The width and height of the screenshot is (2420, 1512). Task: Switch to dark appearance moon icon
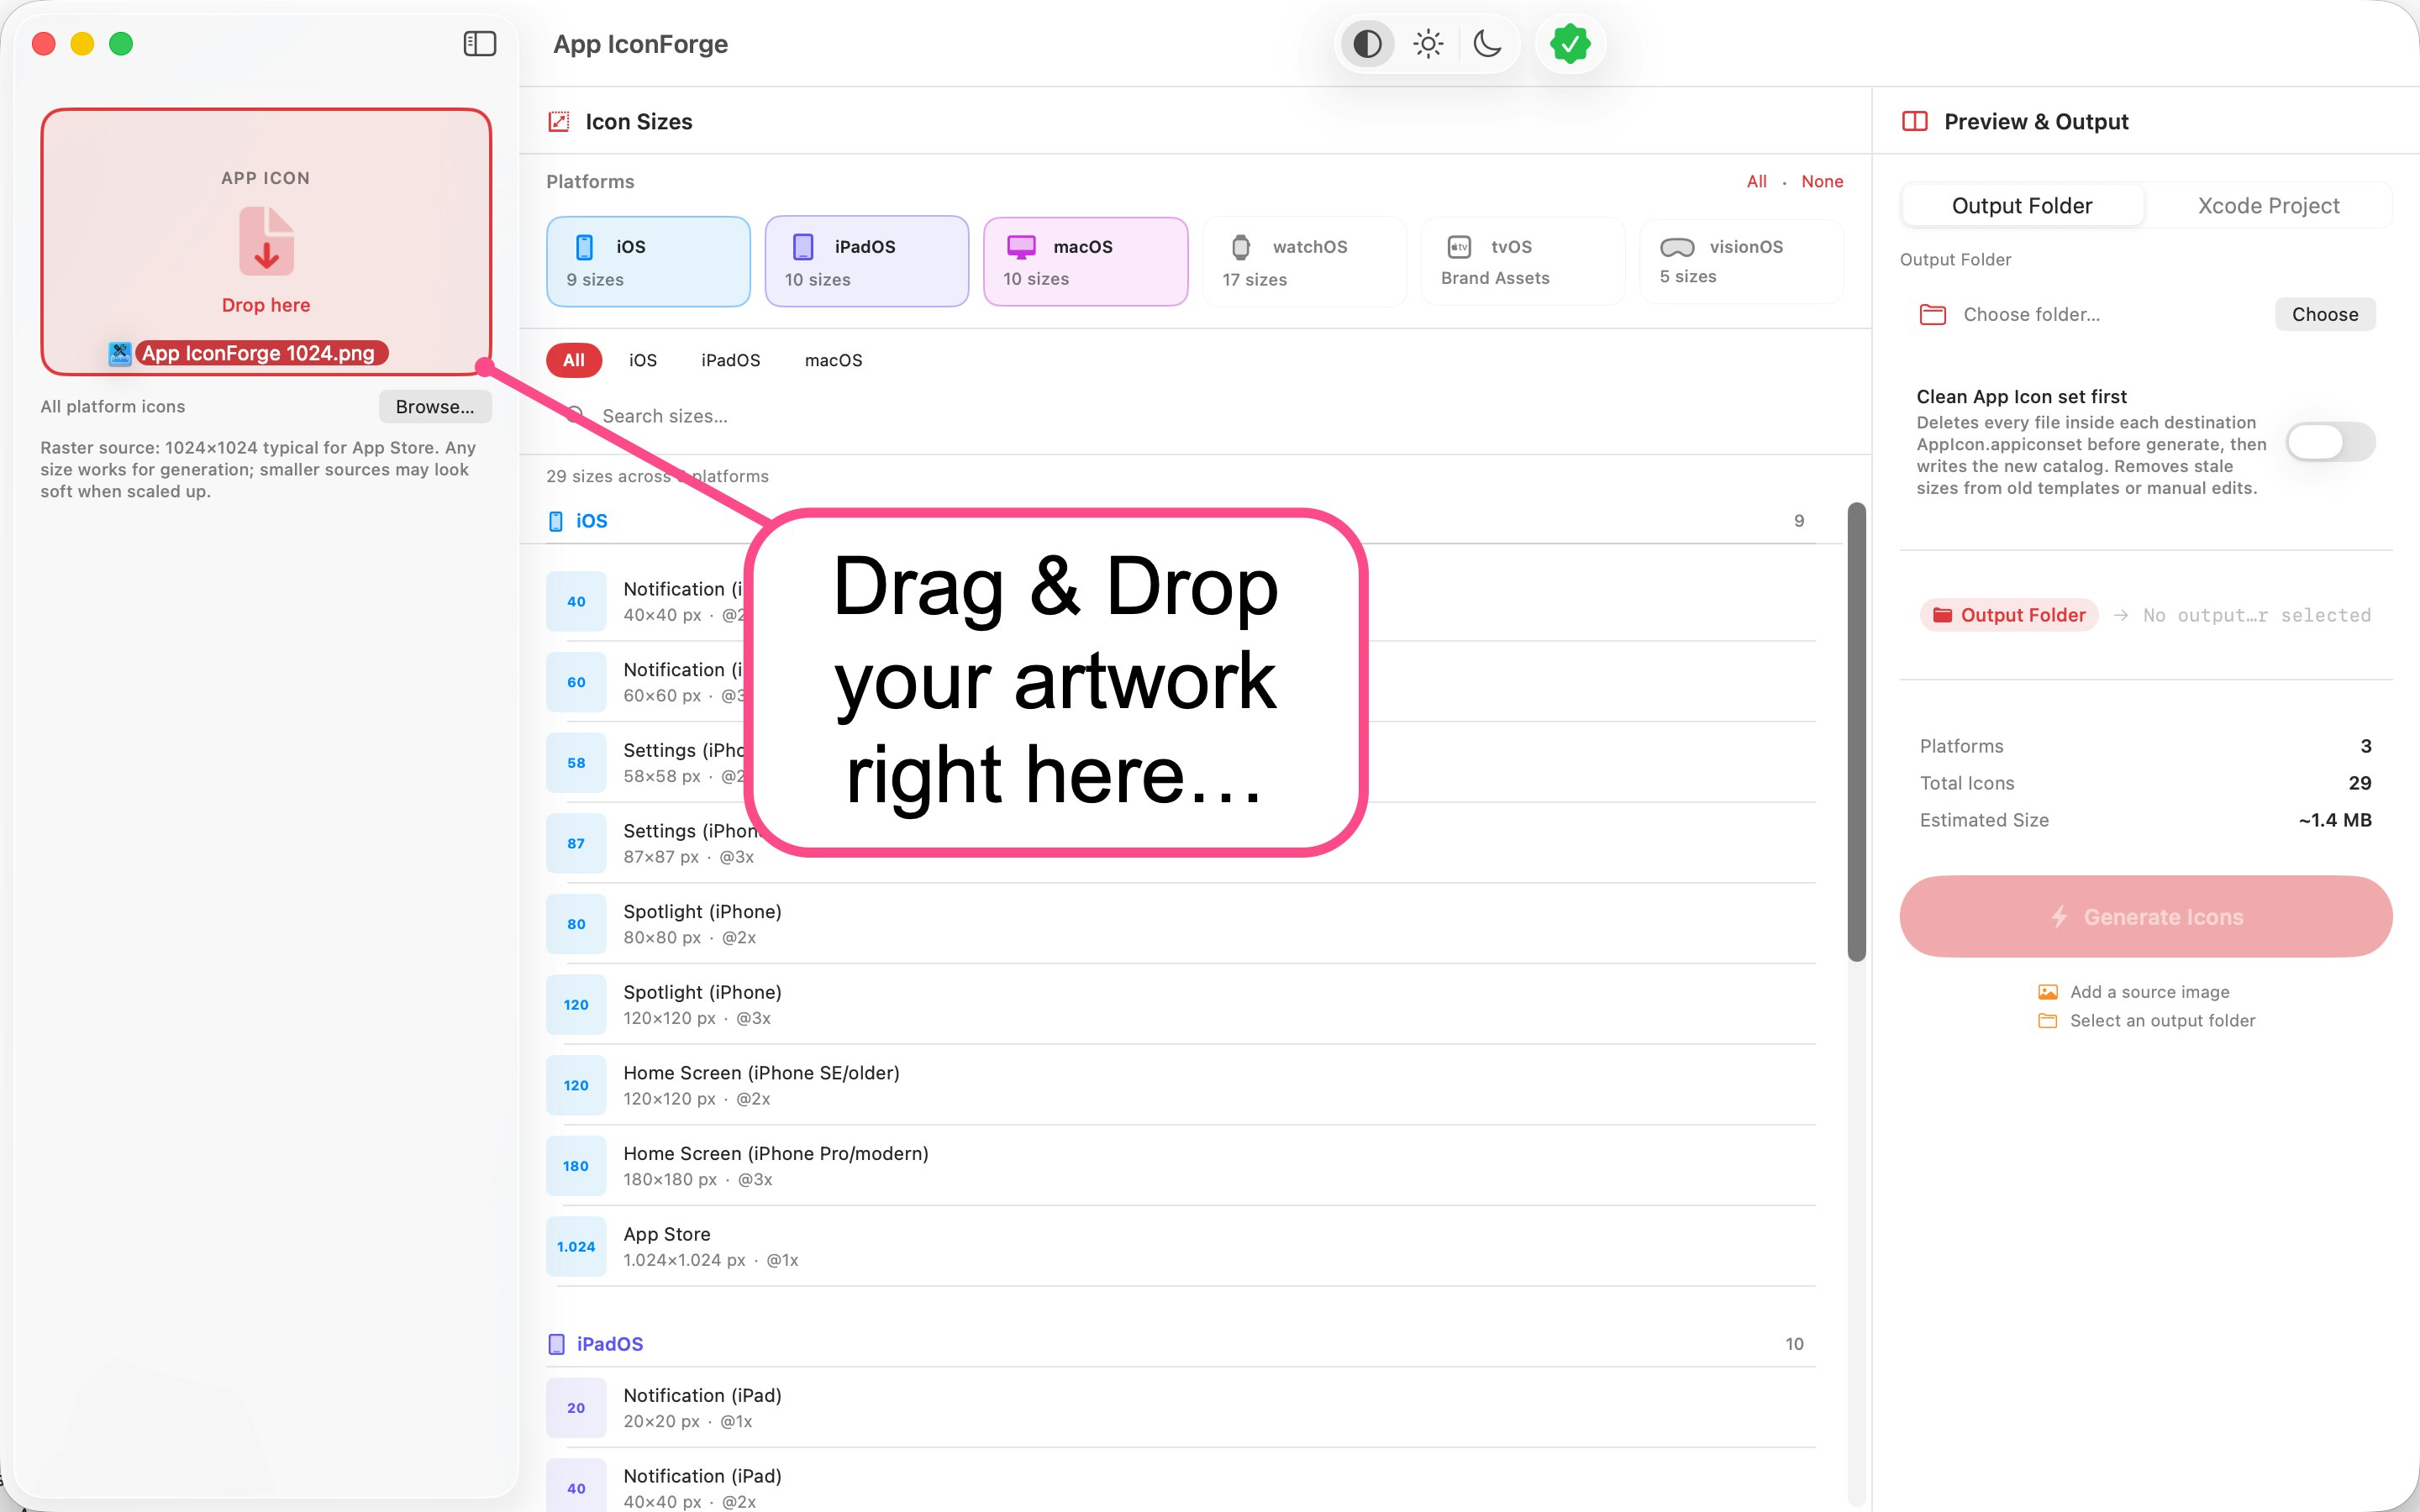point(1488,44)
